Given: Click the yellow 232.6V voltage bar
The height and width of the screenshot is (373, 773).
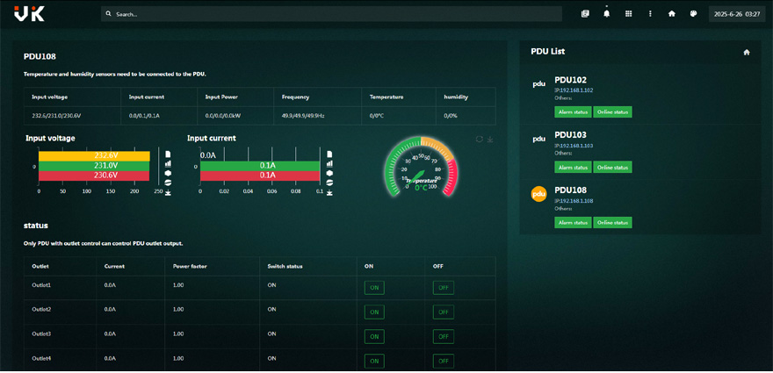Looking at the screenshot, I should 93,155.
